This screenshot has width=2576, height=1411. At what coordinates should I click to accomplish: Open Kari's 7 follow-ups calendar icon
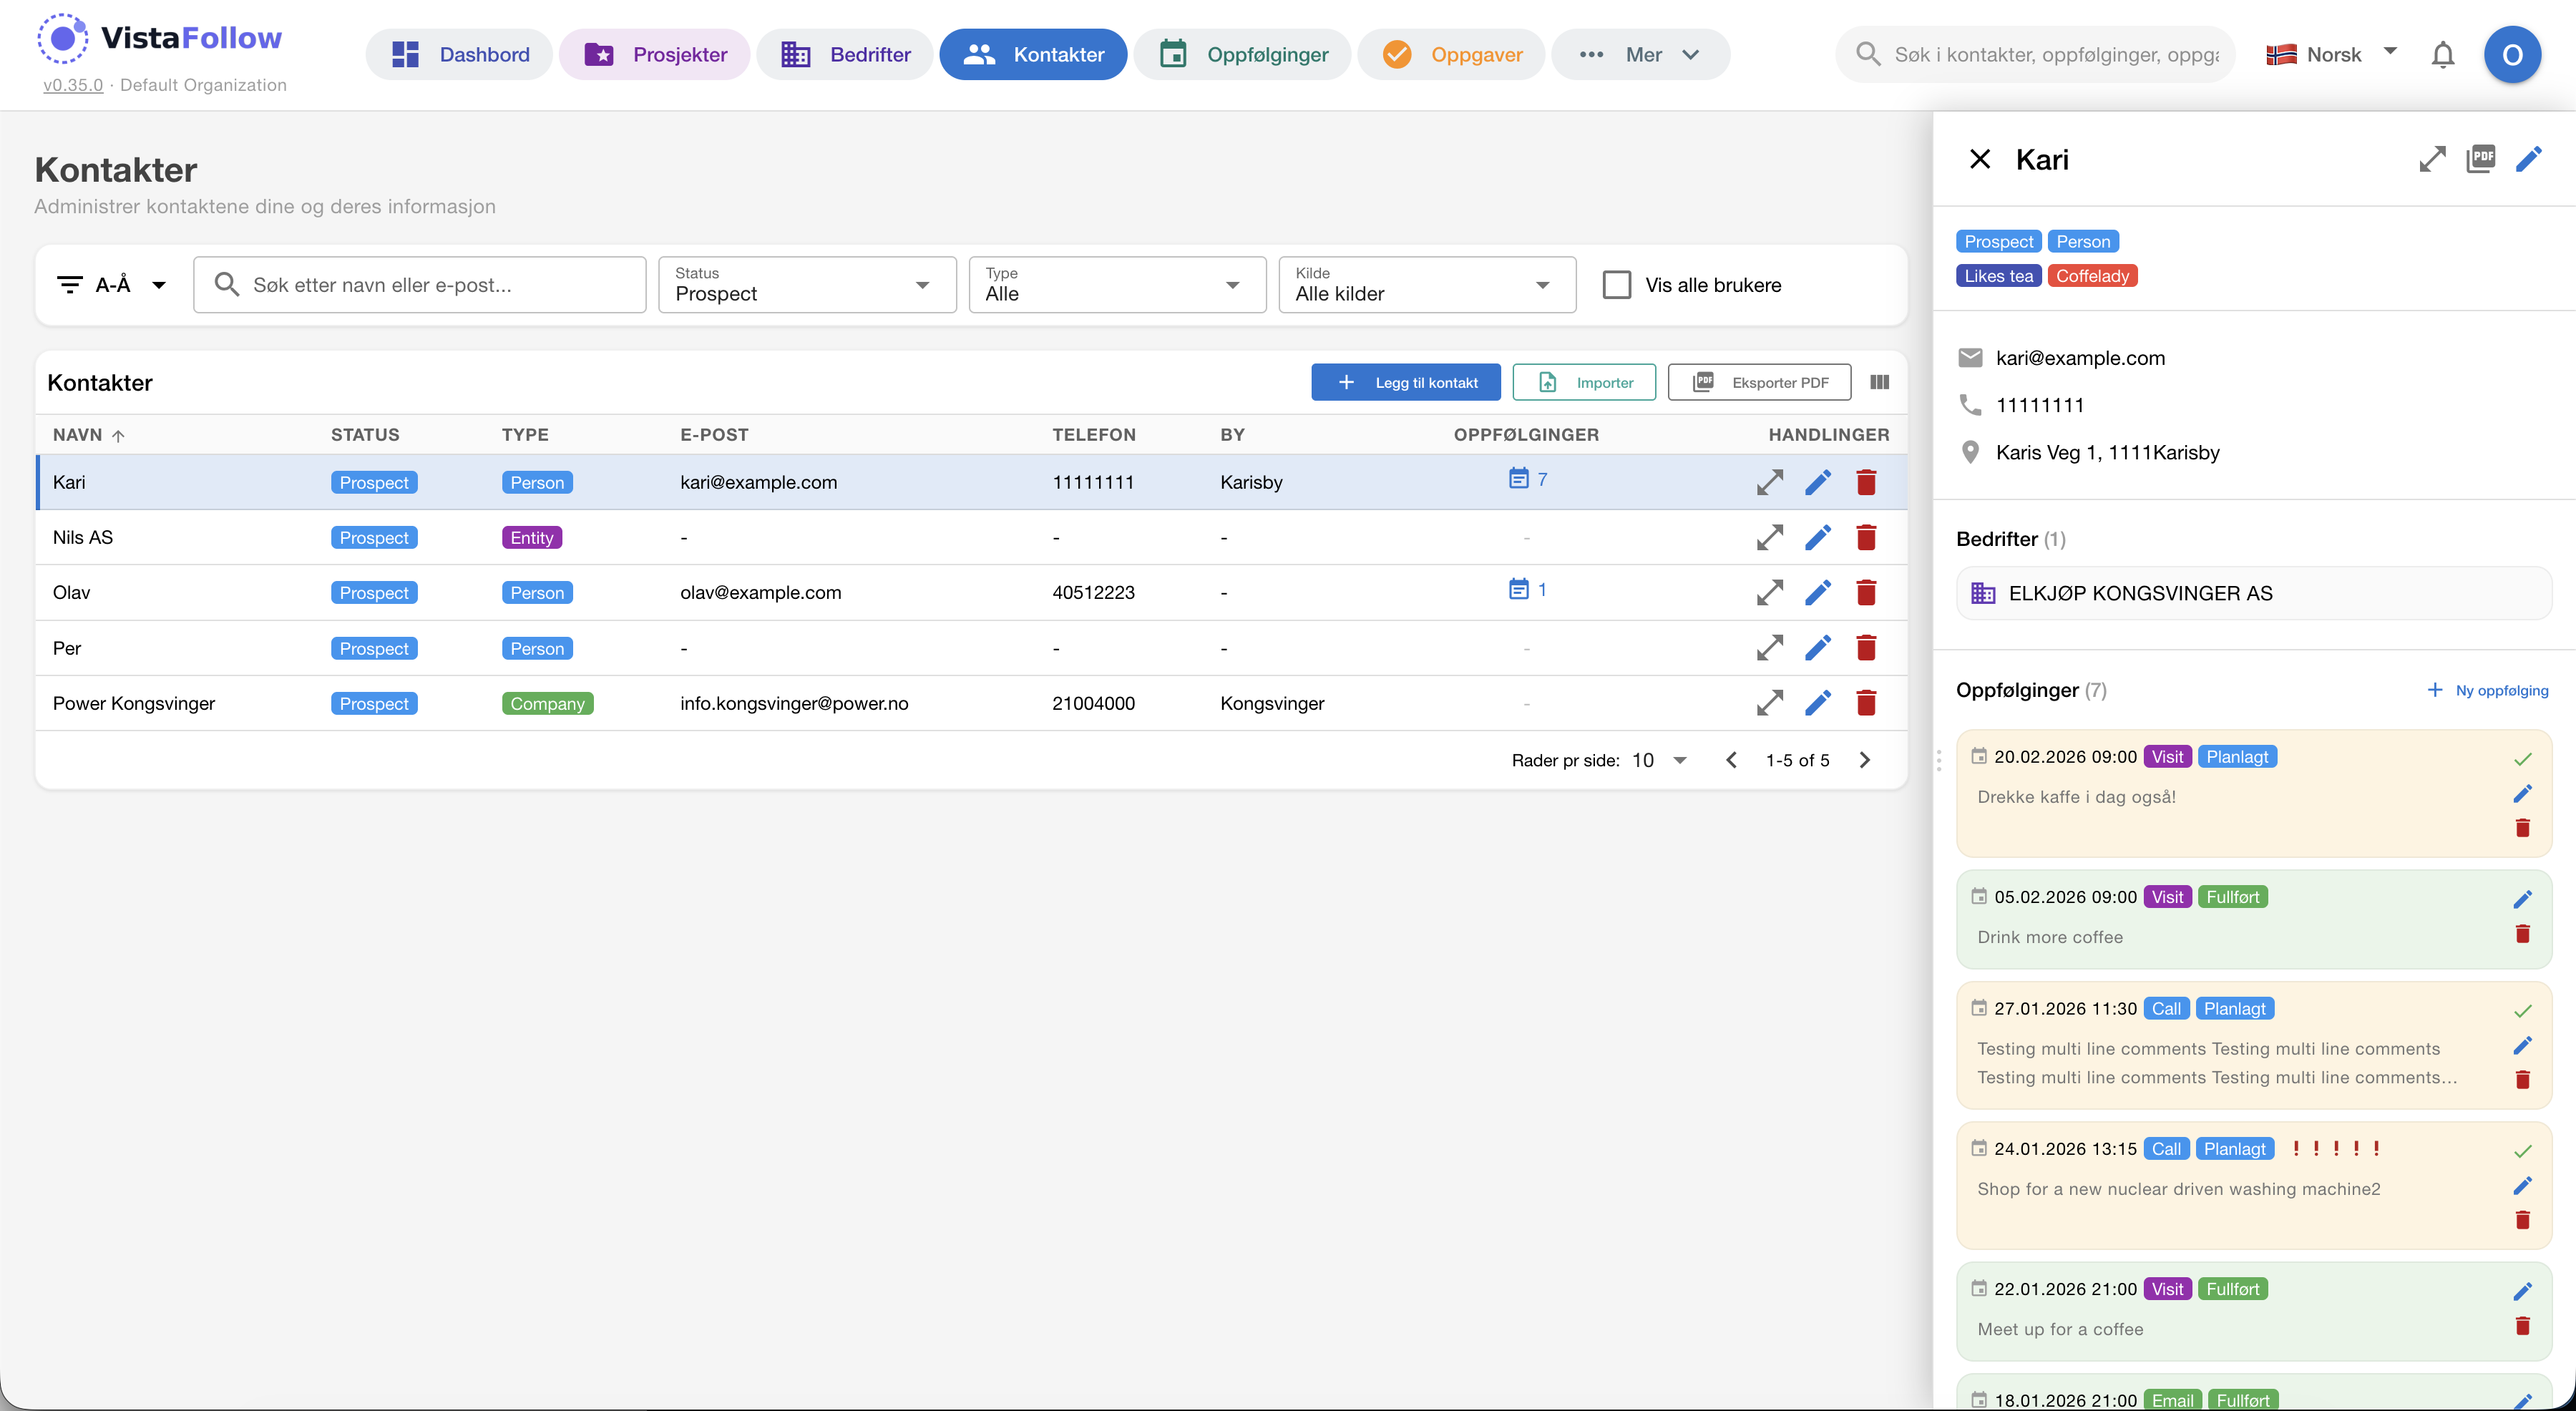[1518, 479]
